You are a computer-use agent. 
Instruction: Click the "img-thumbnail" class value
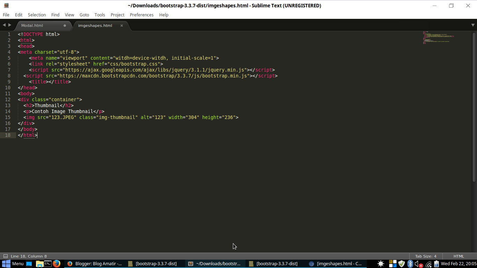tap(117, 117)
